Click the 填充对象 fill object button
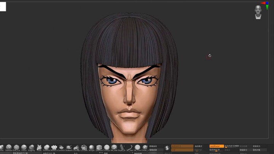Image resolution: width=274 pixels, height=154 pixels. tap(257, 150)
